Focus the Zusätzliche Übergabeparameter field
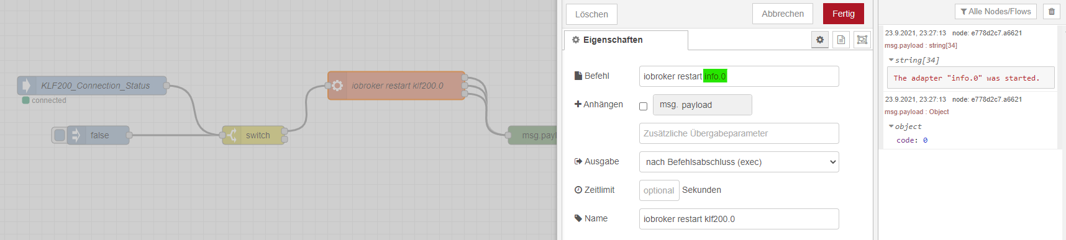Viewport: 1066px width, 240px height. point(739,133)
